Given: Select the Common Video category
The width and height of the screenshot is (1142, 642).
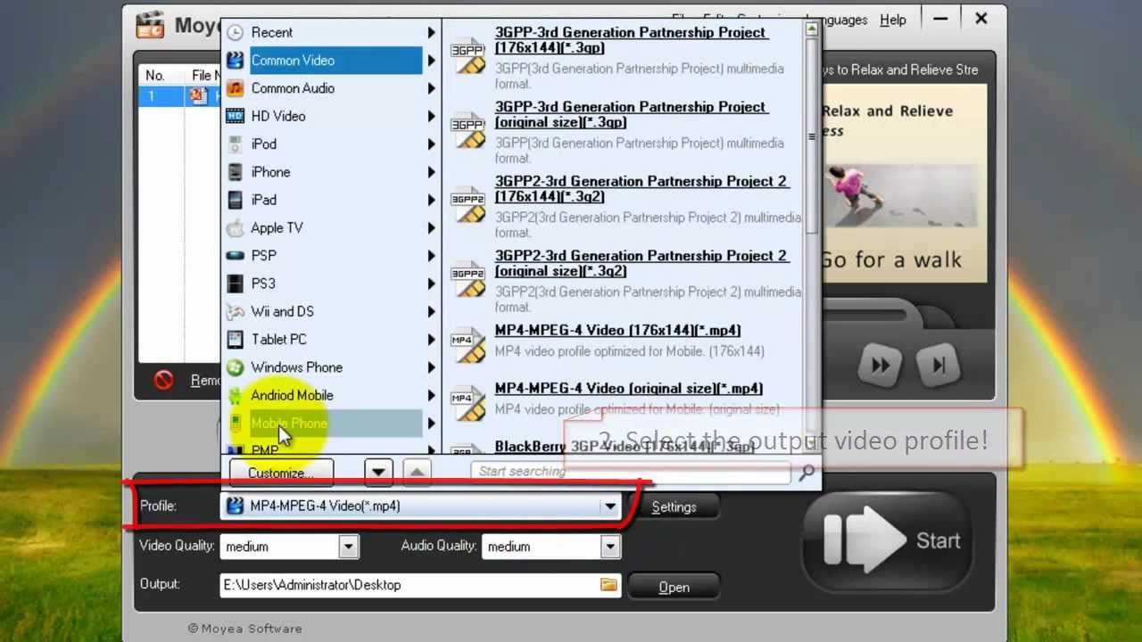Looking at the screenshot, I should (322, 61).
